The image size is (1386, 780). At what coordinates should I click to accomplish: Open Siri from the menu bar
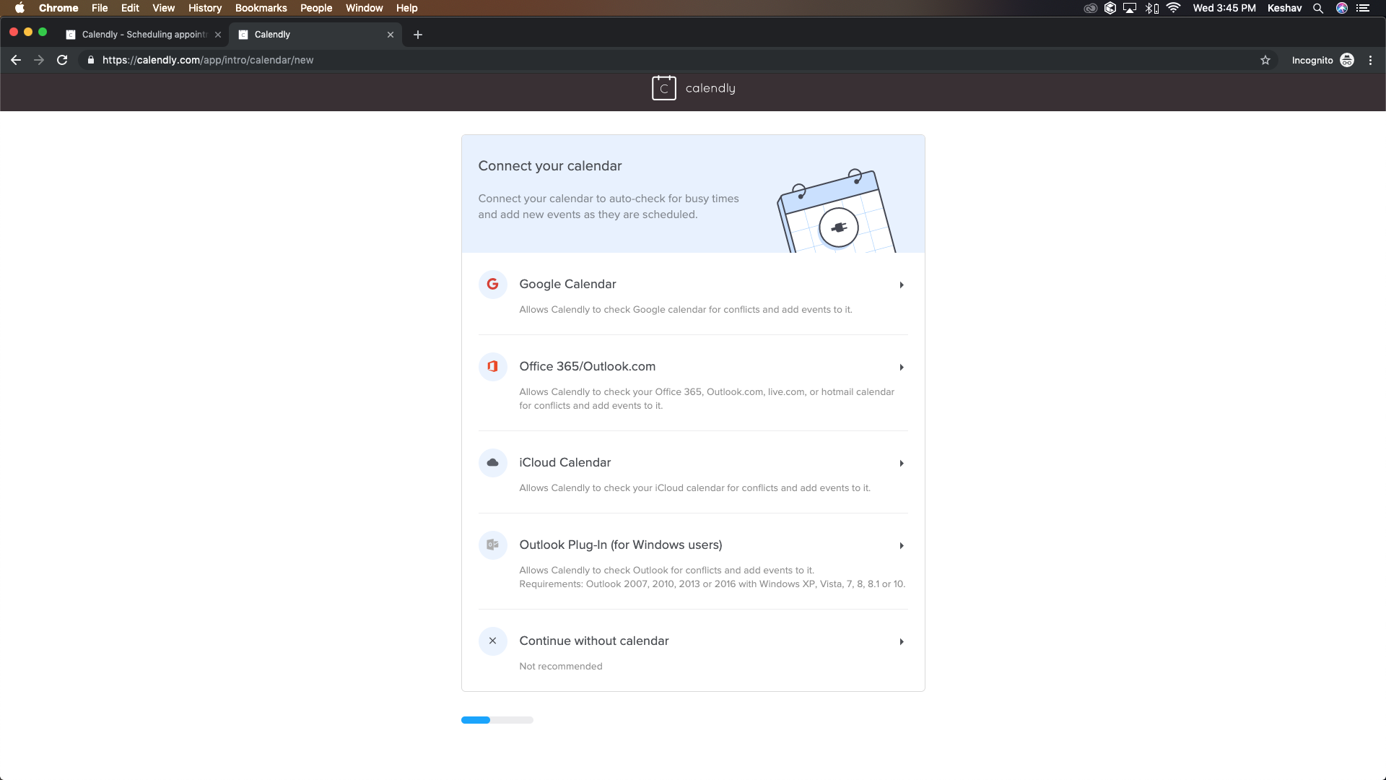pyautogui.click(x=1342, y=8)
